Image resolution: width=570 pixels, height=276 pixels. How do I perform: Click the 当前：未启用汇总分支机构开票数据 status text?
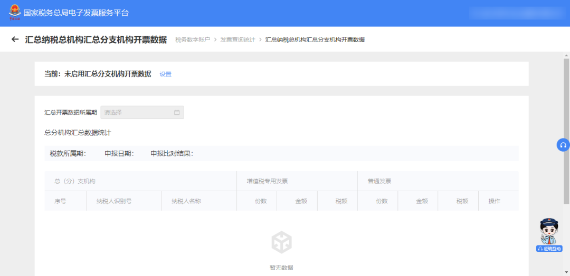[x=98, y=74]
